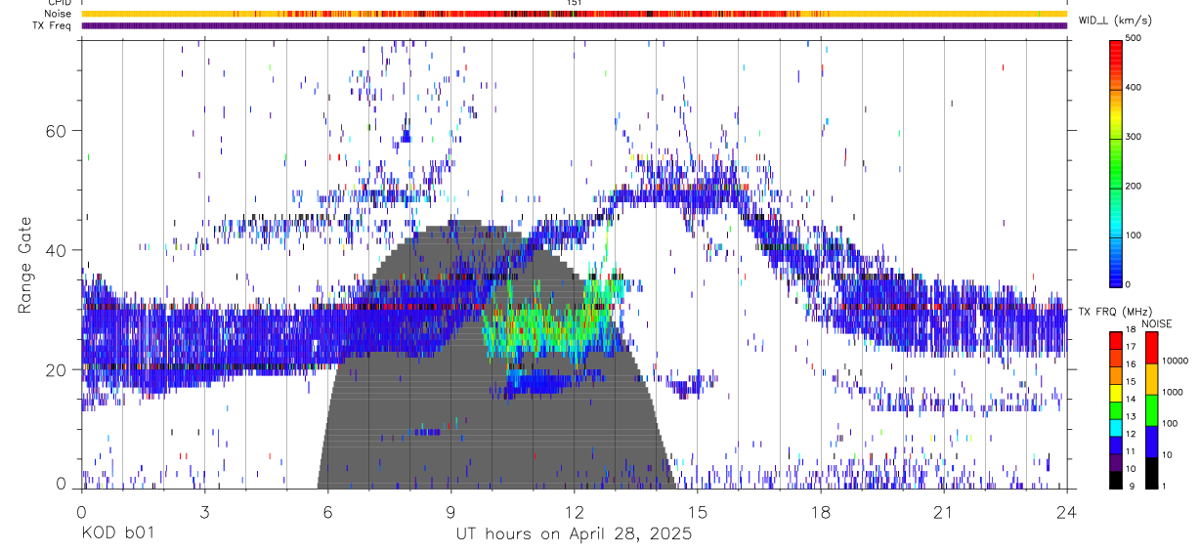Click the x-axis tick label 24

coord(1066,512)
